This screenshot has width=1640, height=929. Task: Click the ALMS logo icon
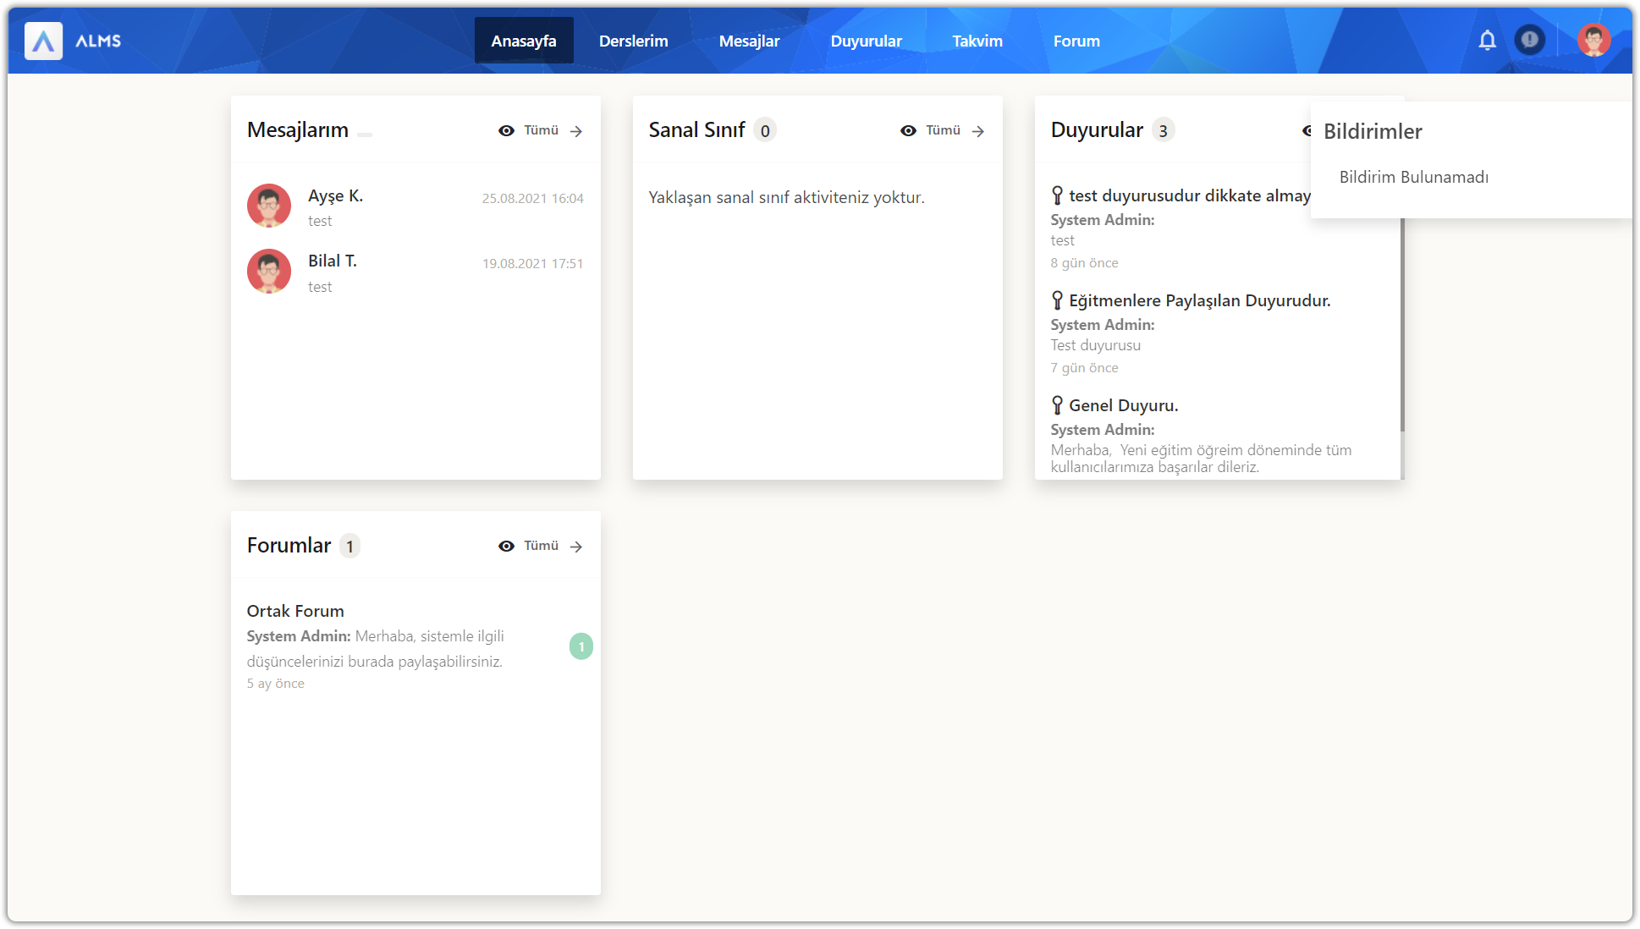(x=44, y=41)
